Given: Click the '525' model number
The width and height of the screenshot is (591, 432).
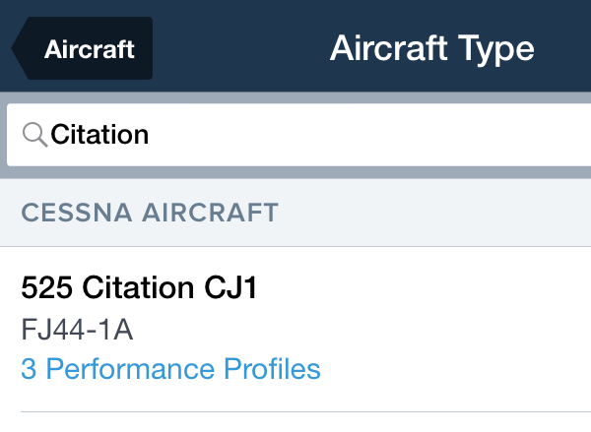Looking at the screenshot, I should click(47, 288).
